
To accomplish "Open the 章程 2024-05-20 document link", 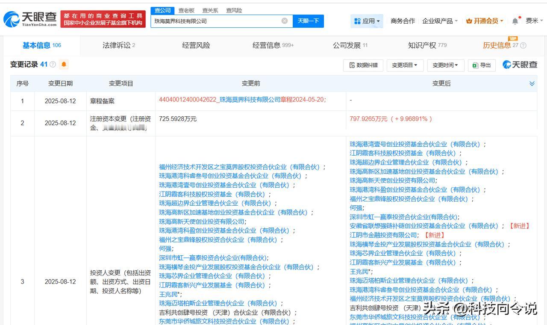I will (242, 99).
